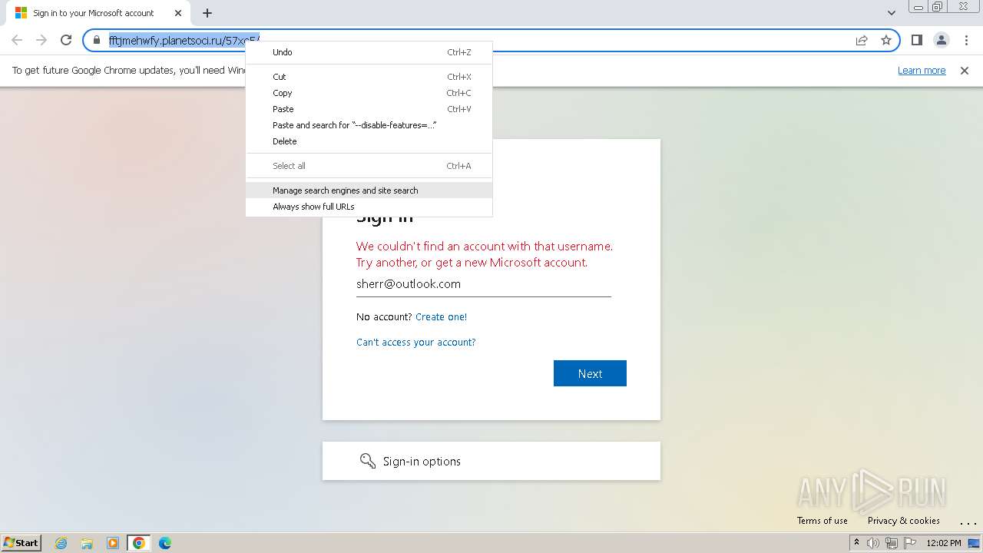983x553 pixels.
Task: Open a new tab with plus button
Action: pos(207,13)
